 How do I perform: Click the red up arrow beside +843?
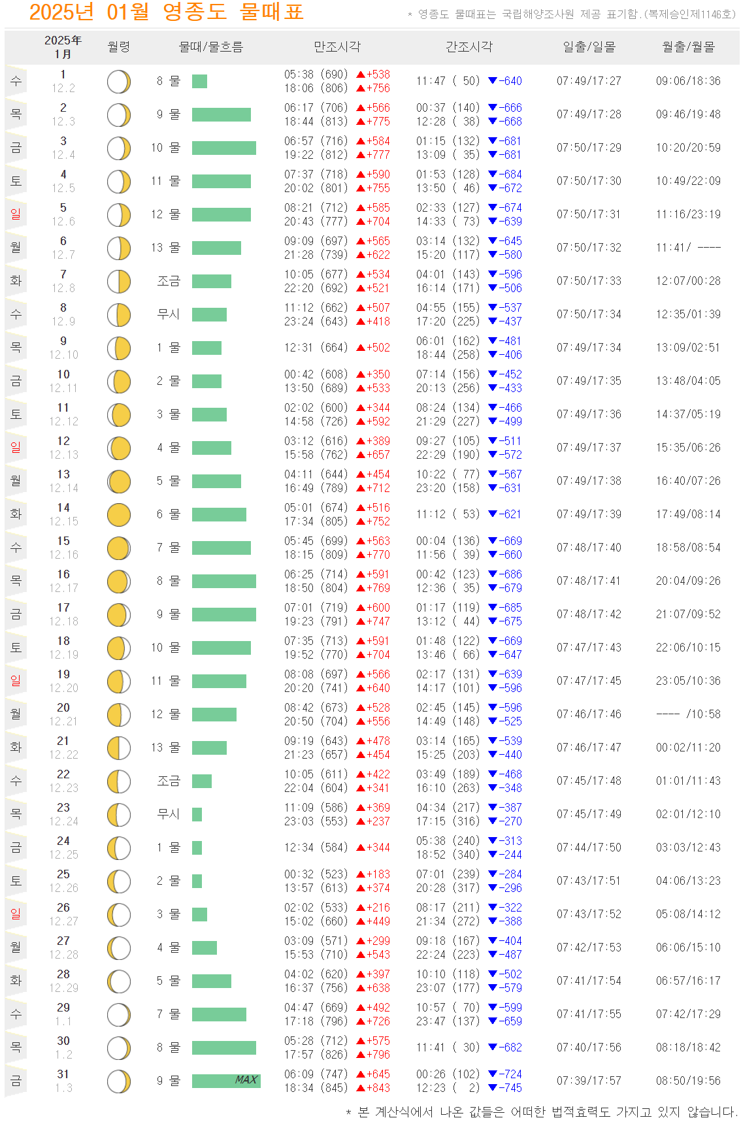(x=361, y=1088)
